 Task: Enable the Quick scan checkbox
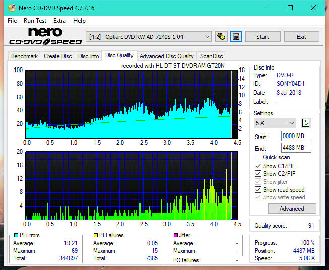pyautogui.click(x=258, y=157)
